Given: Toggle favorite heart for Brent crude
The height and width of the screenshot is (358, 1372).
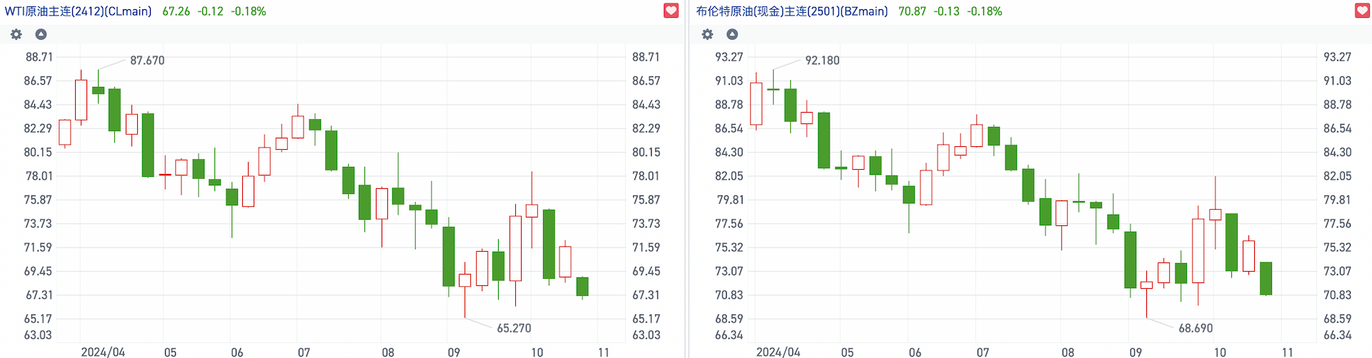Looking at the screenshot, I should pyautogui.click(x=1362, y=11).
